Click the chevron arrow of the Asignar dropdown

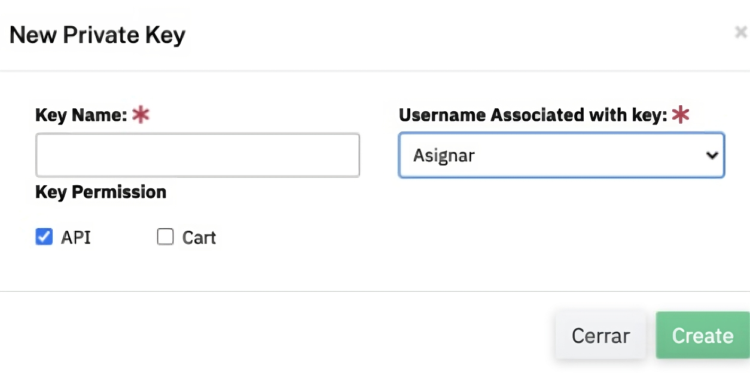(712, 155)
